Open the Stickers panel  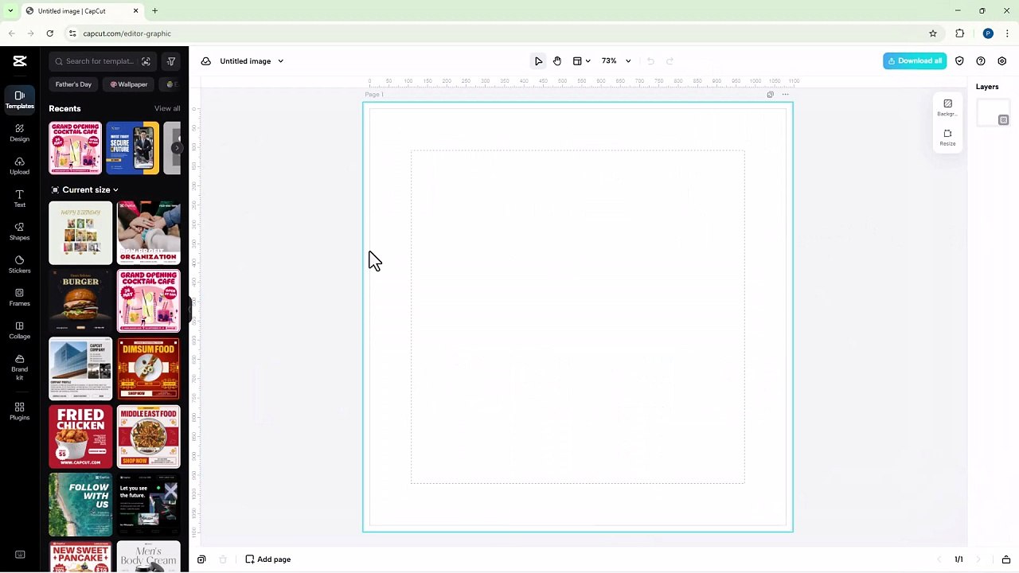pyautogui.click(x=19, y=264)
